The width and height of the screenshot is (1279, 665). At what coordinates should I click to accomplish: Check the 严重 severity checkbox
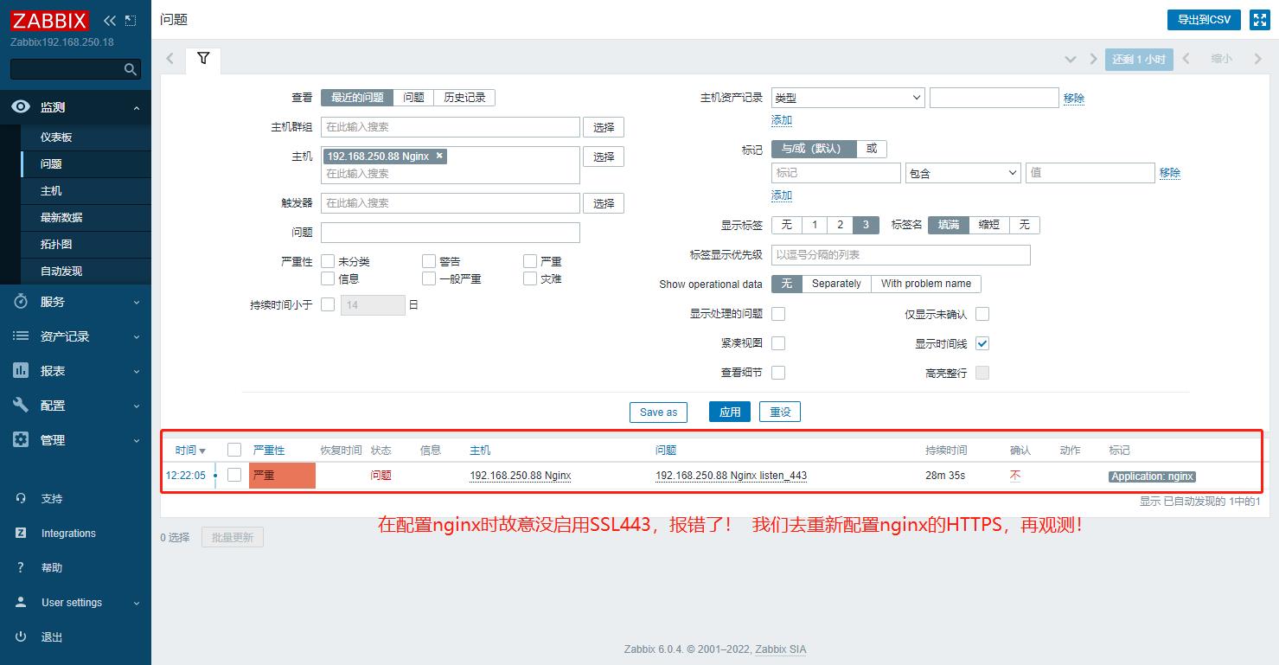(530, 261)
